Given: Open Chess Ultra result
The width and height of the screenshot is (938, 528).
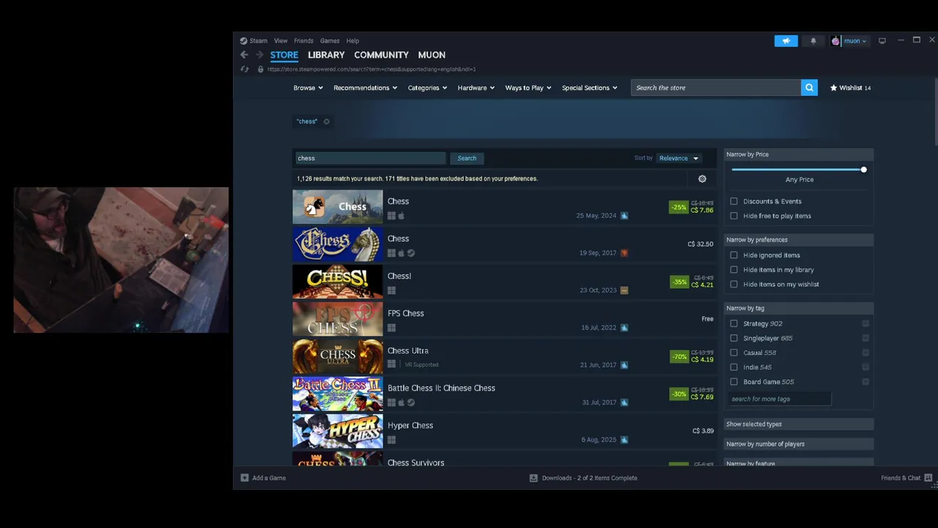Looking at the screenshot, I should pyautogui.click(x=504, y=356).
